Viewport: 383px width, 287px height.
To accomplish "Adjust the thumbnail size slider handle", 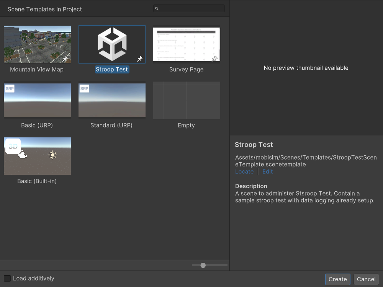I will pos(203,265).
